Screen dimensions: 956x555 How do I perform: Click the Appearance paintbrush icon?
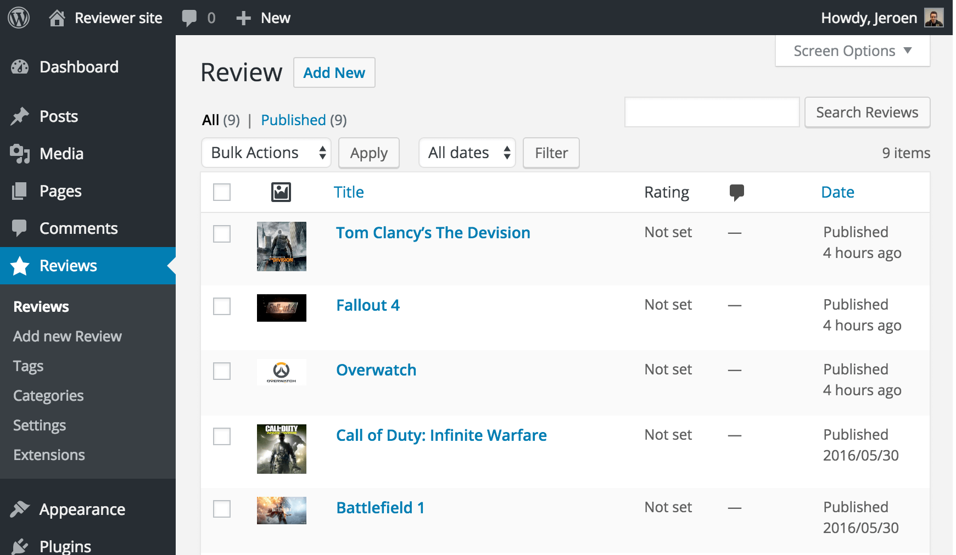(x=20, y=509)
